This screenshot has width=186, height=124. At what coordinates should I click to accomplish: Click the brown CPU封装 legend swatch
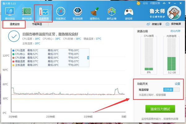click(13, 58)
